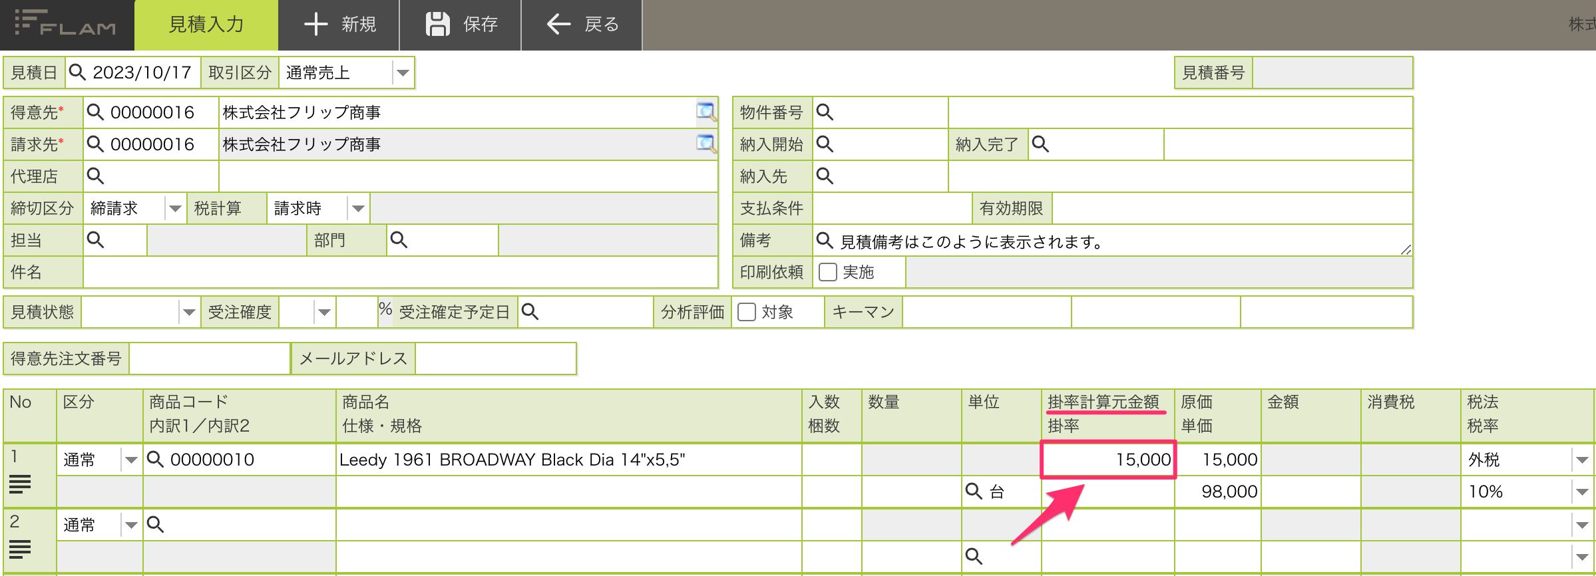Expand row 1 区分 dropdown
Screen dimensions: 1596x576
[x=131, y=460]
